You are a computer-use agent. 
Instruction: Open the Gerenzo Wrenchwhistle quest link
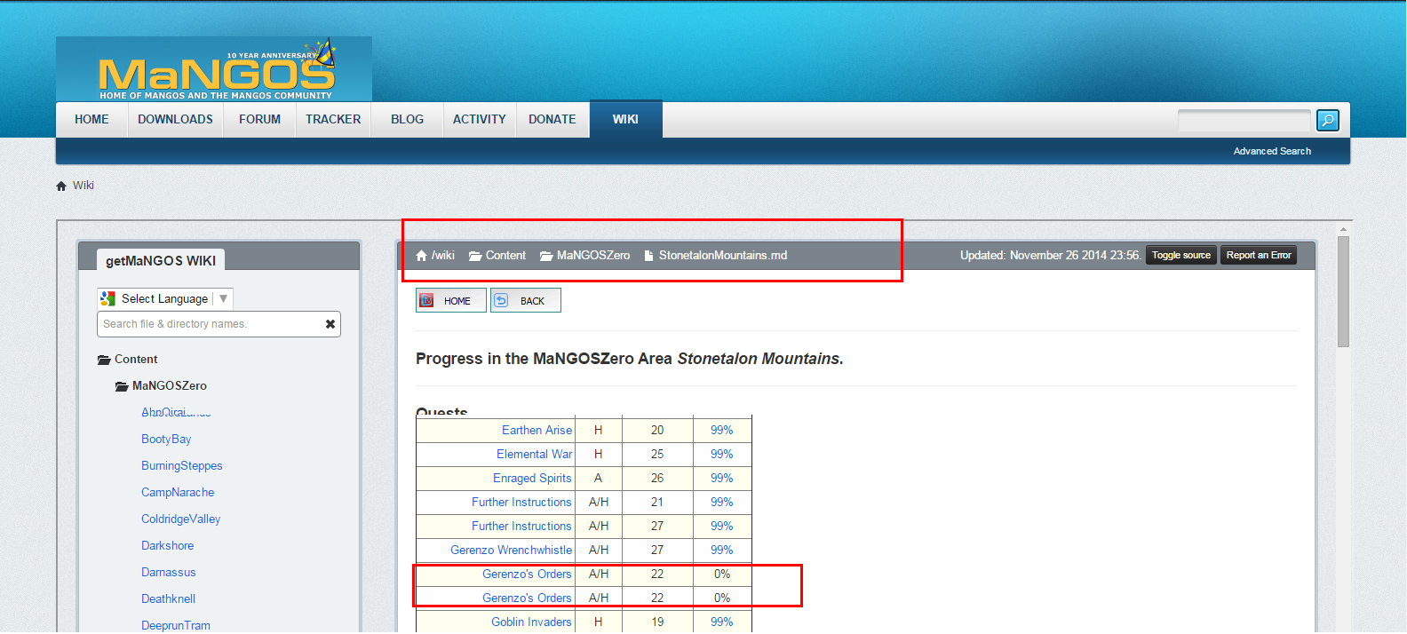(x=511, y=550)
